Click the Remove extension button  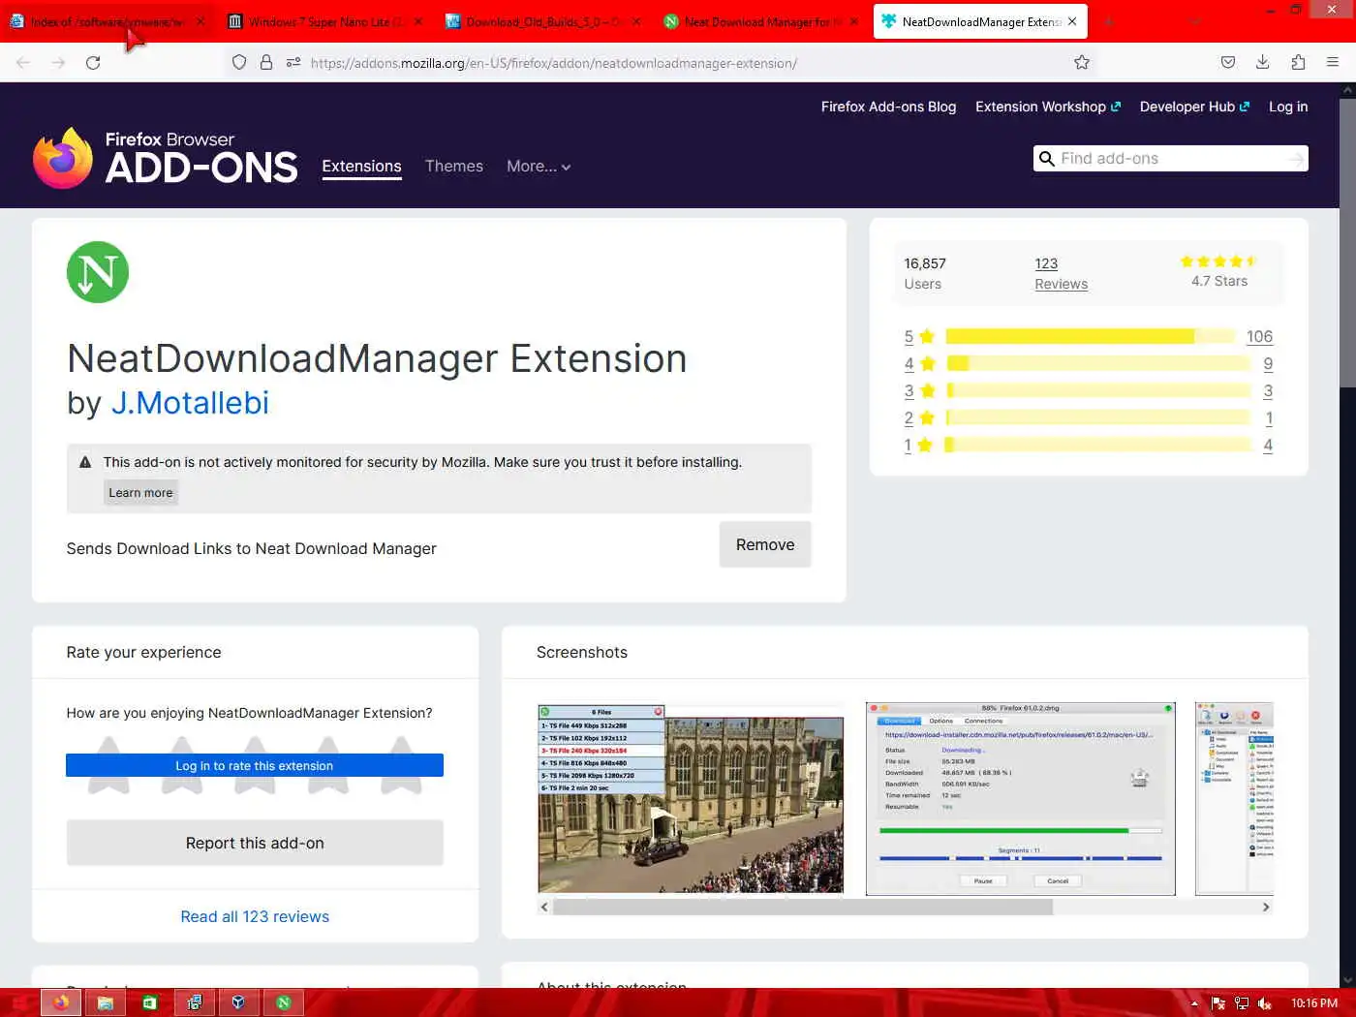(765, 544)
